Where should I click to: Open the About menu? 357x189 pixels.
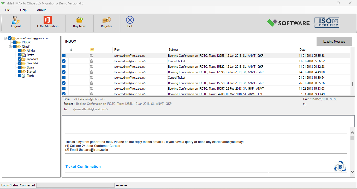(x=41, y=10)
